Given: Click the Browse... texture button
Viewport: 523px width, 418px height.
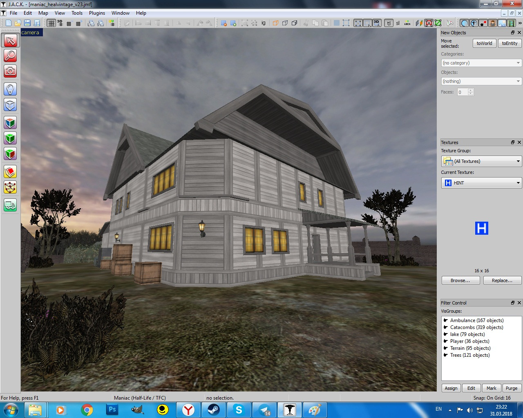Looking at the screenshot, I should point(460,280).
